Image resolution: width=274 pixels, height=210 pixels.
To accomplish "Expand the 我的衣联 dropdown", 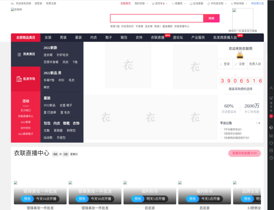I will coord(140,3).
